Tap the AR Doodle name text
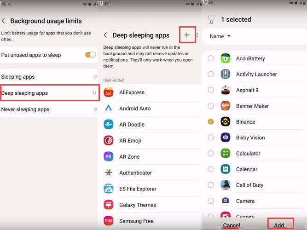 coord(132,125)
